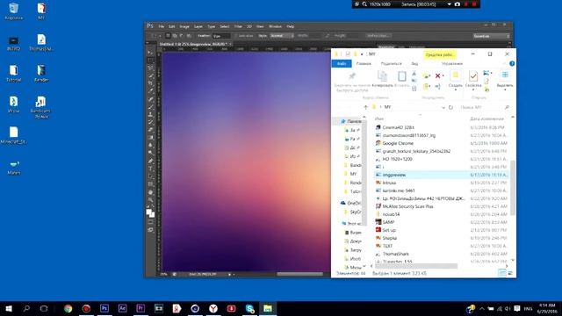The height and width of the screenshot is (316, 562).
Task: Switch Explorer to large icons view
Action: click(x=510, y=273)
